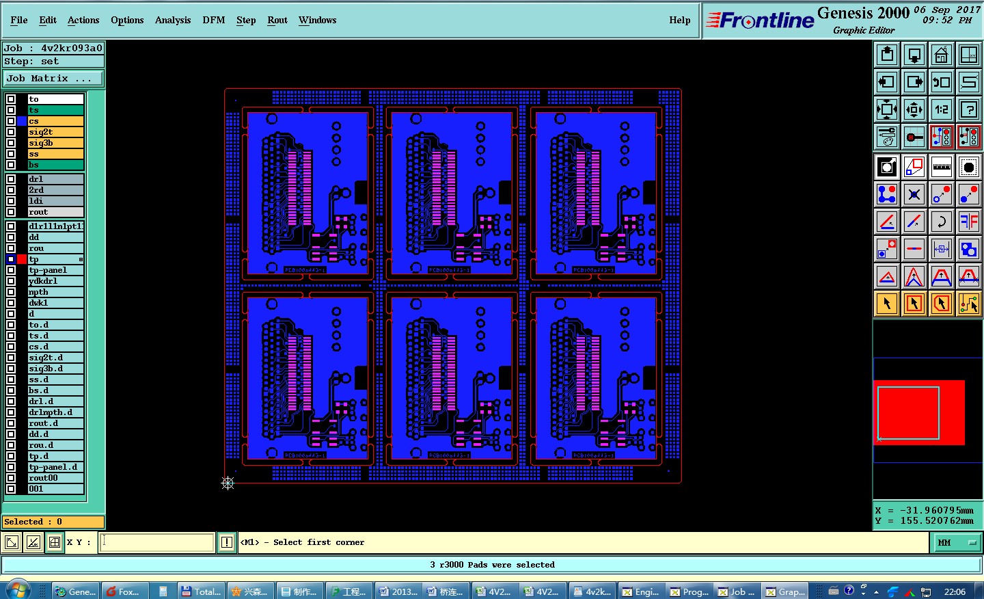Screen dimensions: 984x599
Task: Open the MM units dropdown
Action: (957, 543)
